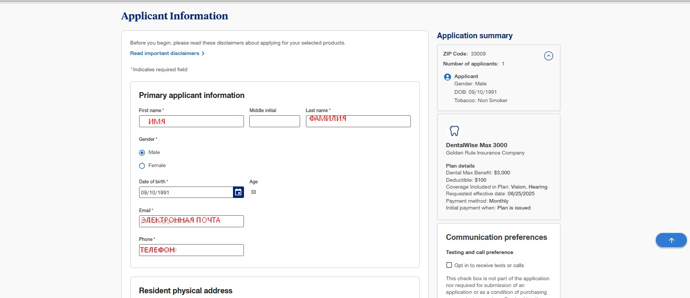This screenshot has height=298, width=690.
Task: Enable Opt in to receive texts or calls
Action: [449, 266]
